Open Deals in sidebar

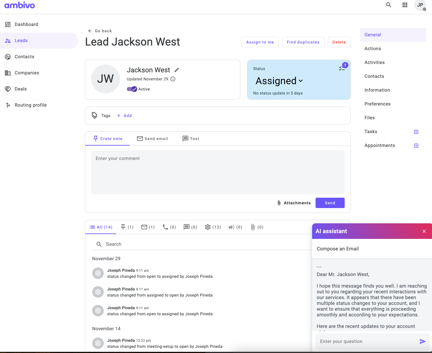(x=39, y=89)
